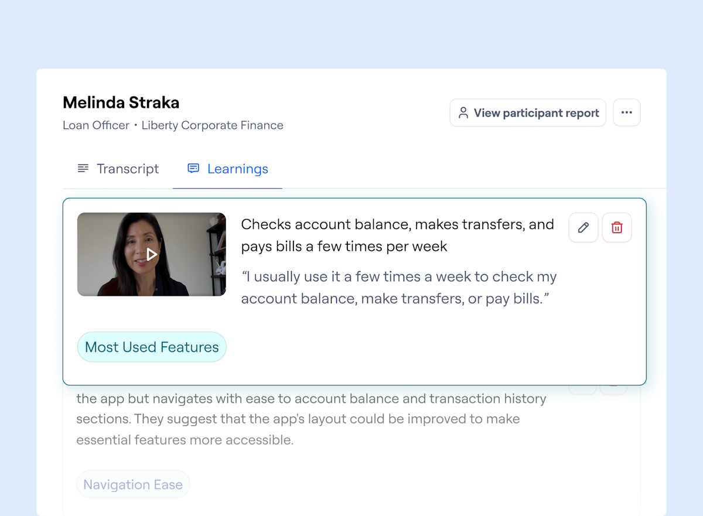Open the three-dot more options menu

pos(626,112)
